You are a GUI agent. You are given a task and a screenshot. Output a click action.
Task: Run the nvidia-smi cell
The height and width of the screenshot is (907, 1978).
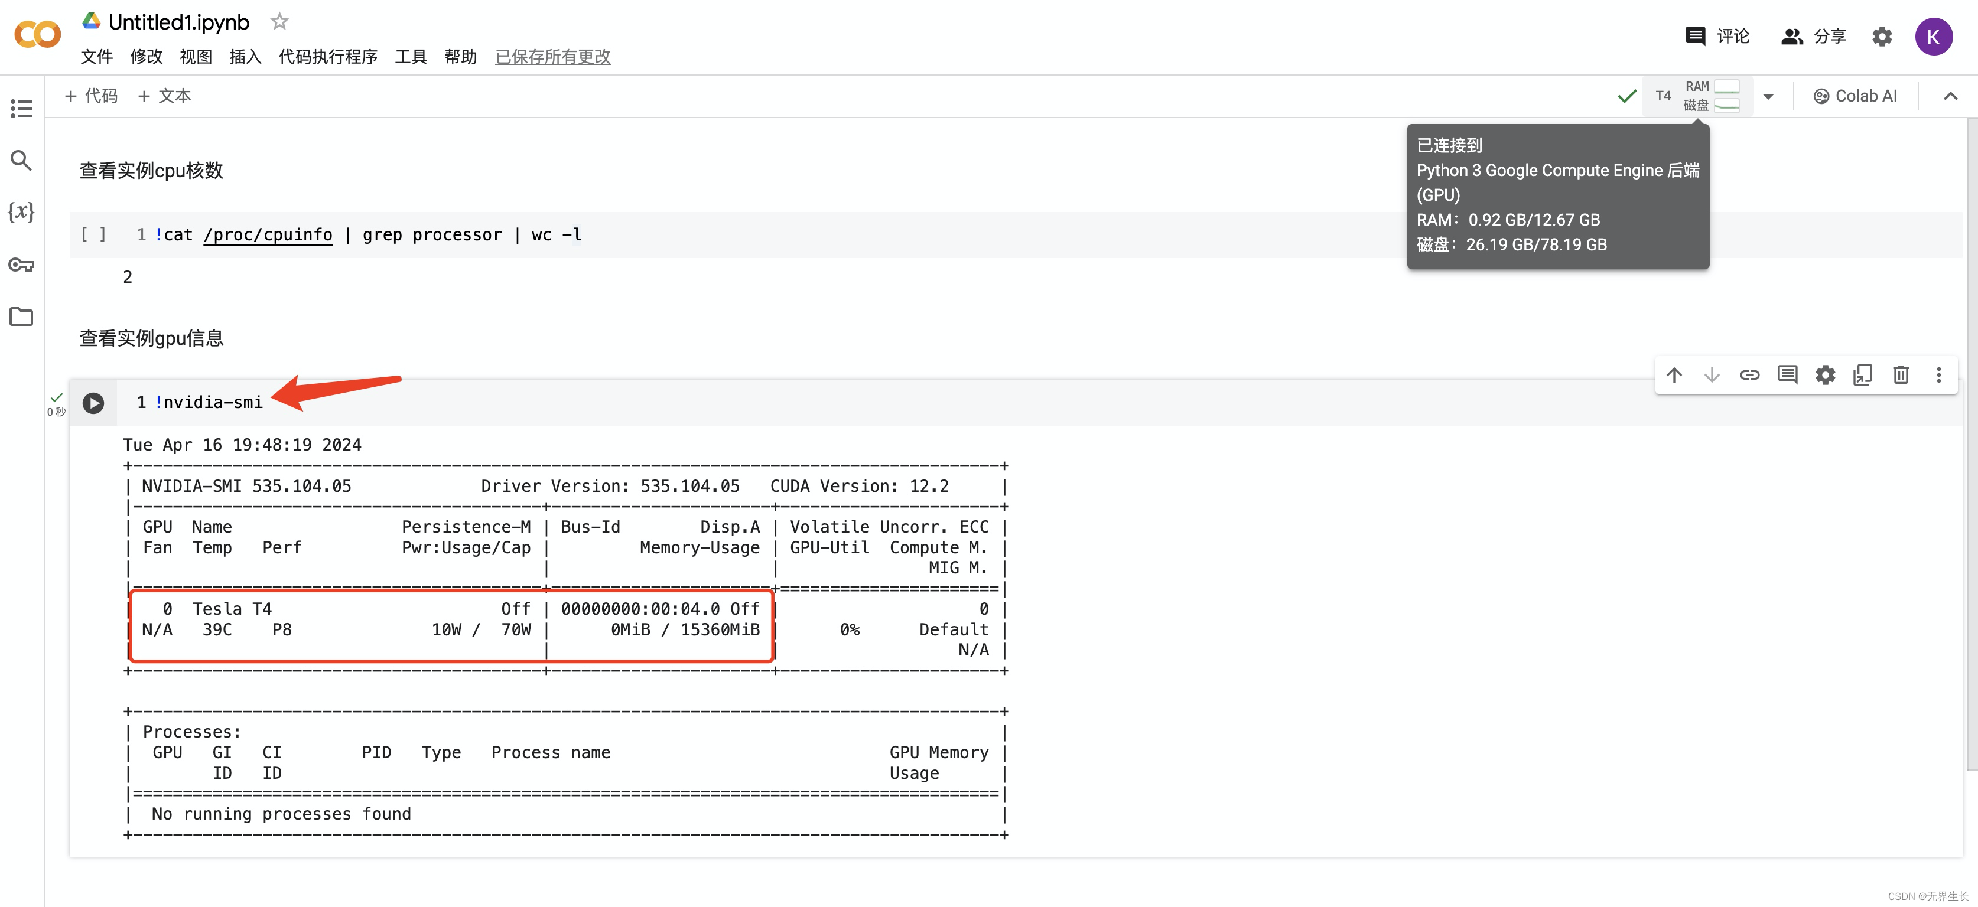[x=93, y=403]
